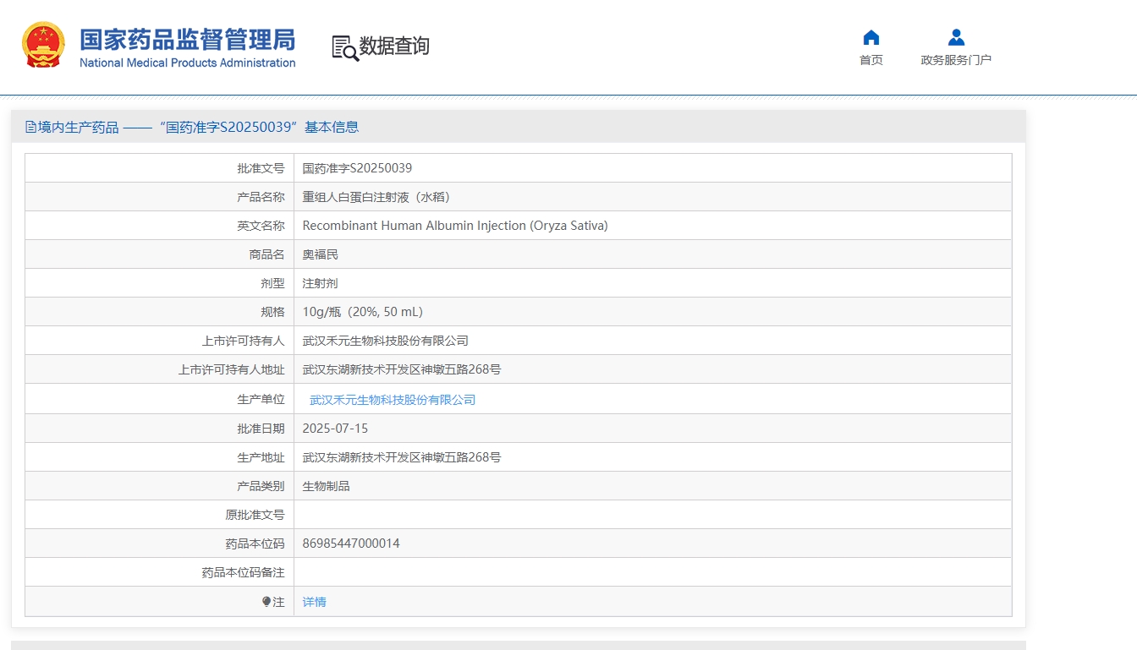The image size is (1137, 650).
Task: Click the 原批准文号 row label
Action: [x=255, y=515]
